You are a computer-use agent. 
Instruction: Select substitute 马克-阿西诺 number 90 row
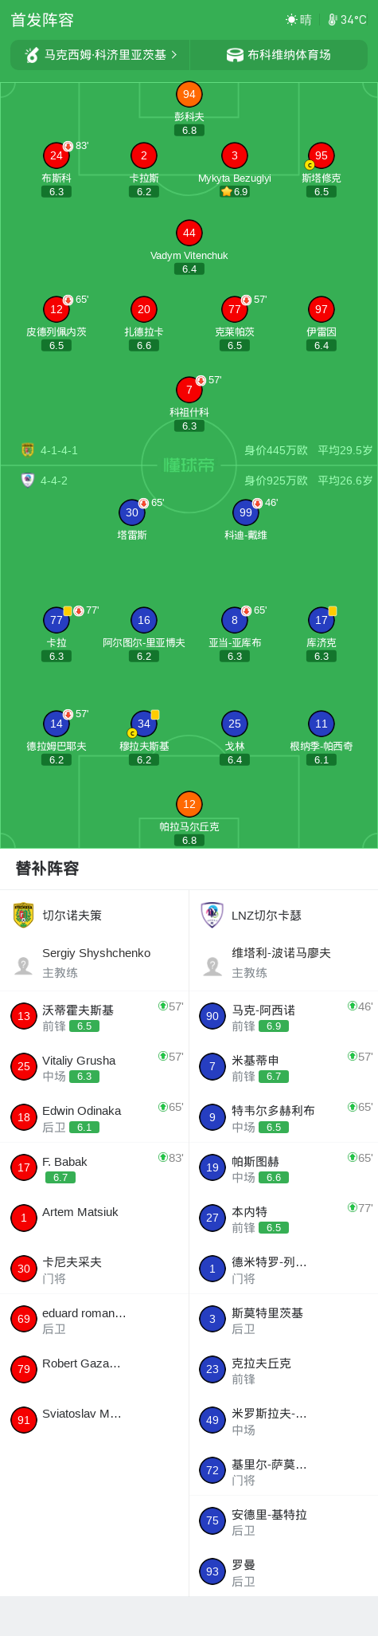283,1016
